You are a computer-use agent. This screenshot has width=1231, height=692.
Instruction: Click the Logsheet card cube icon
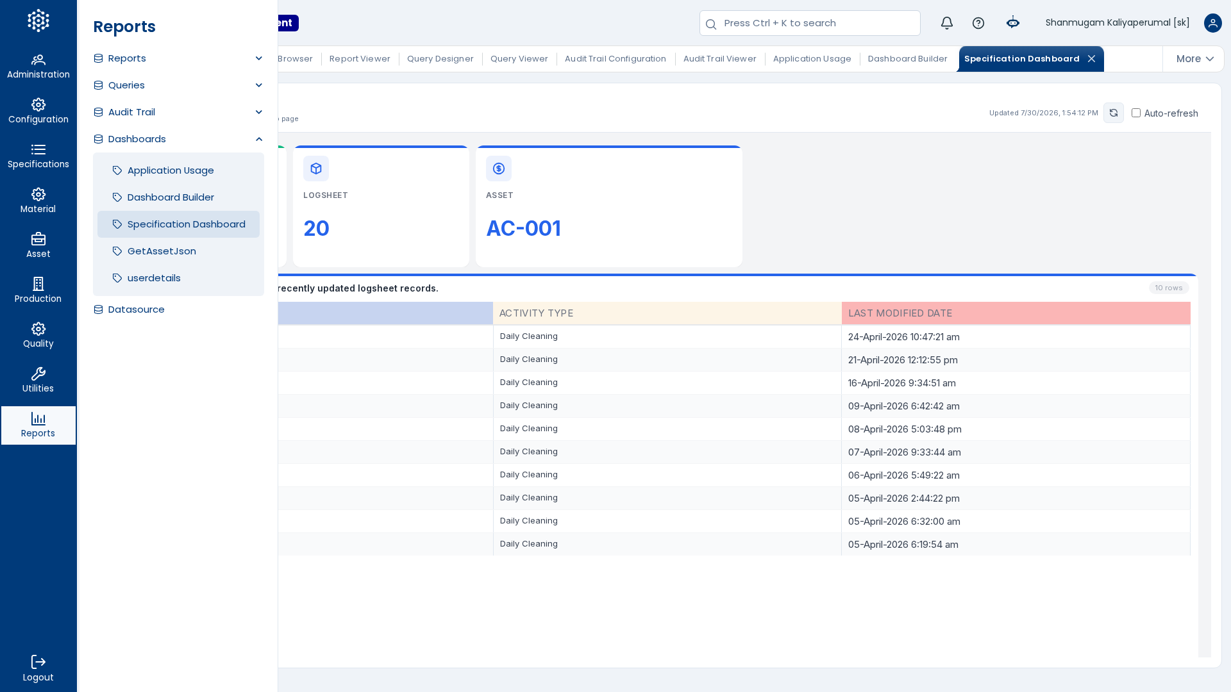point(316,169)
